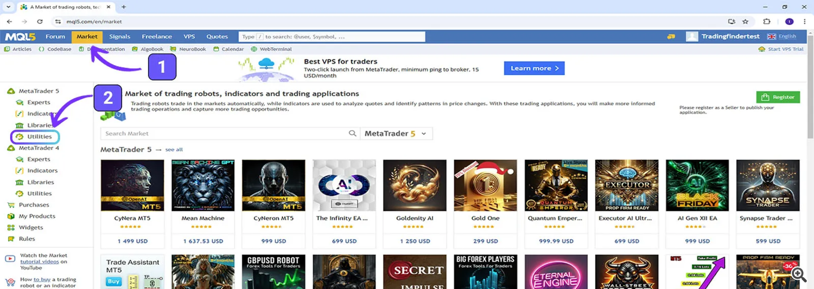Click the MetaTrader 5 section icon in sidebar
This screenshot has height=289, width=814.
[x=11, y=91]
